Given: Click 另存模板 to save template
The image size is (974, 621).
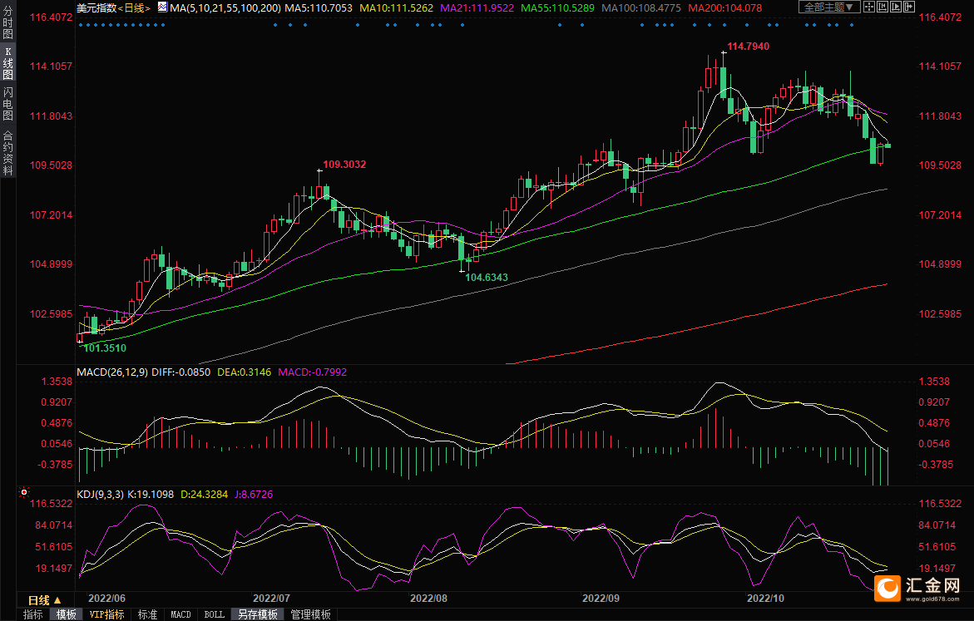Looking at the screenshot, I should 258,614.
